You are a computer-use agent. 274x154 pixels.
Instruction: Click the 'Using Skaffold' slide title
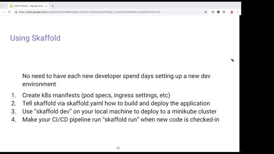point(35,38)
